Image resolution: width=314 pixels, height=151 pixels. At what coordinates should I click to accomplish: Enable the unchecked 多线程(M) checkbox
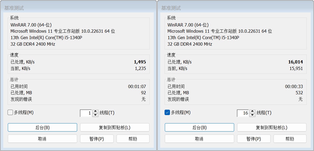pos(11,113)
